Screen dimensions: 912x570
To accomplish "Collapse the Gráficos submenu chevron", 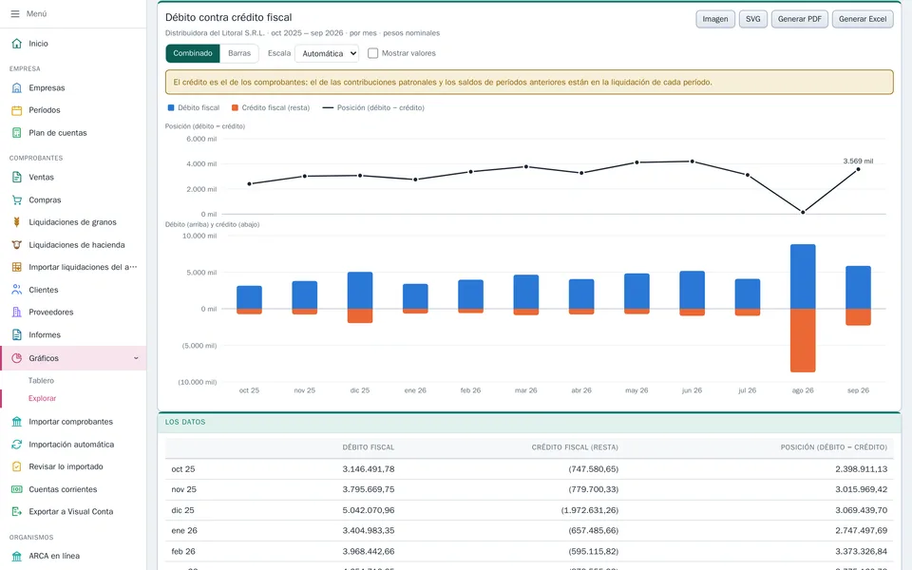I will click(136, 358).
